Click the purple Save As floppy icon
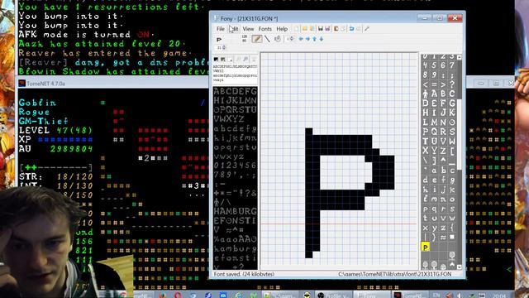Image resolution: width=529 pixels, height=298 pixels. (x=327, y=29)
